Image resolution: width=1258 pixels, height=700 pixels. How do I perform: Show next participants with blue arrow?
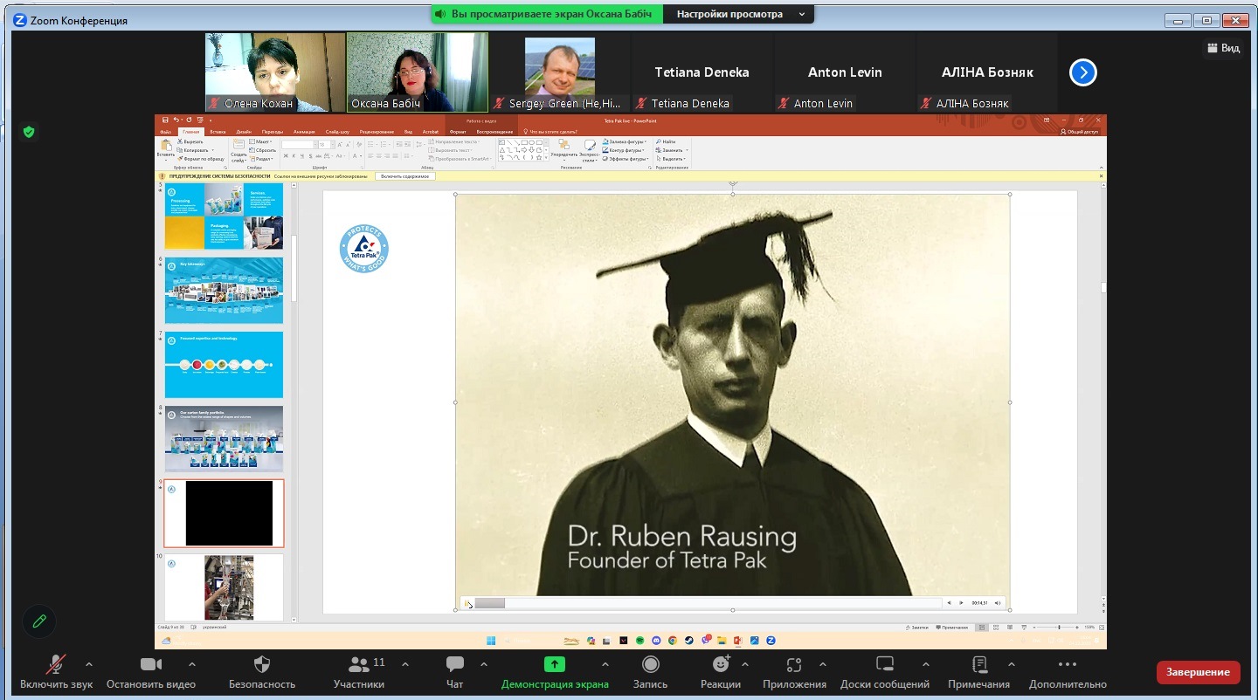click(x=1082, y=72)
